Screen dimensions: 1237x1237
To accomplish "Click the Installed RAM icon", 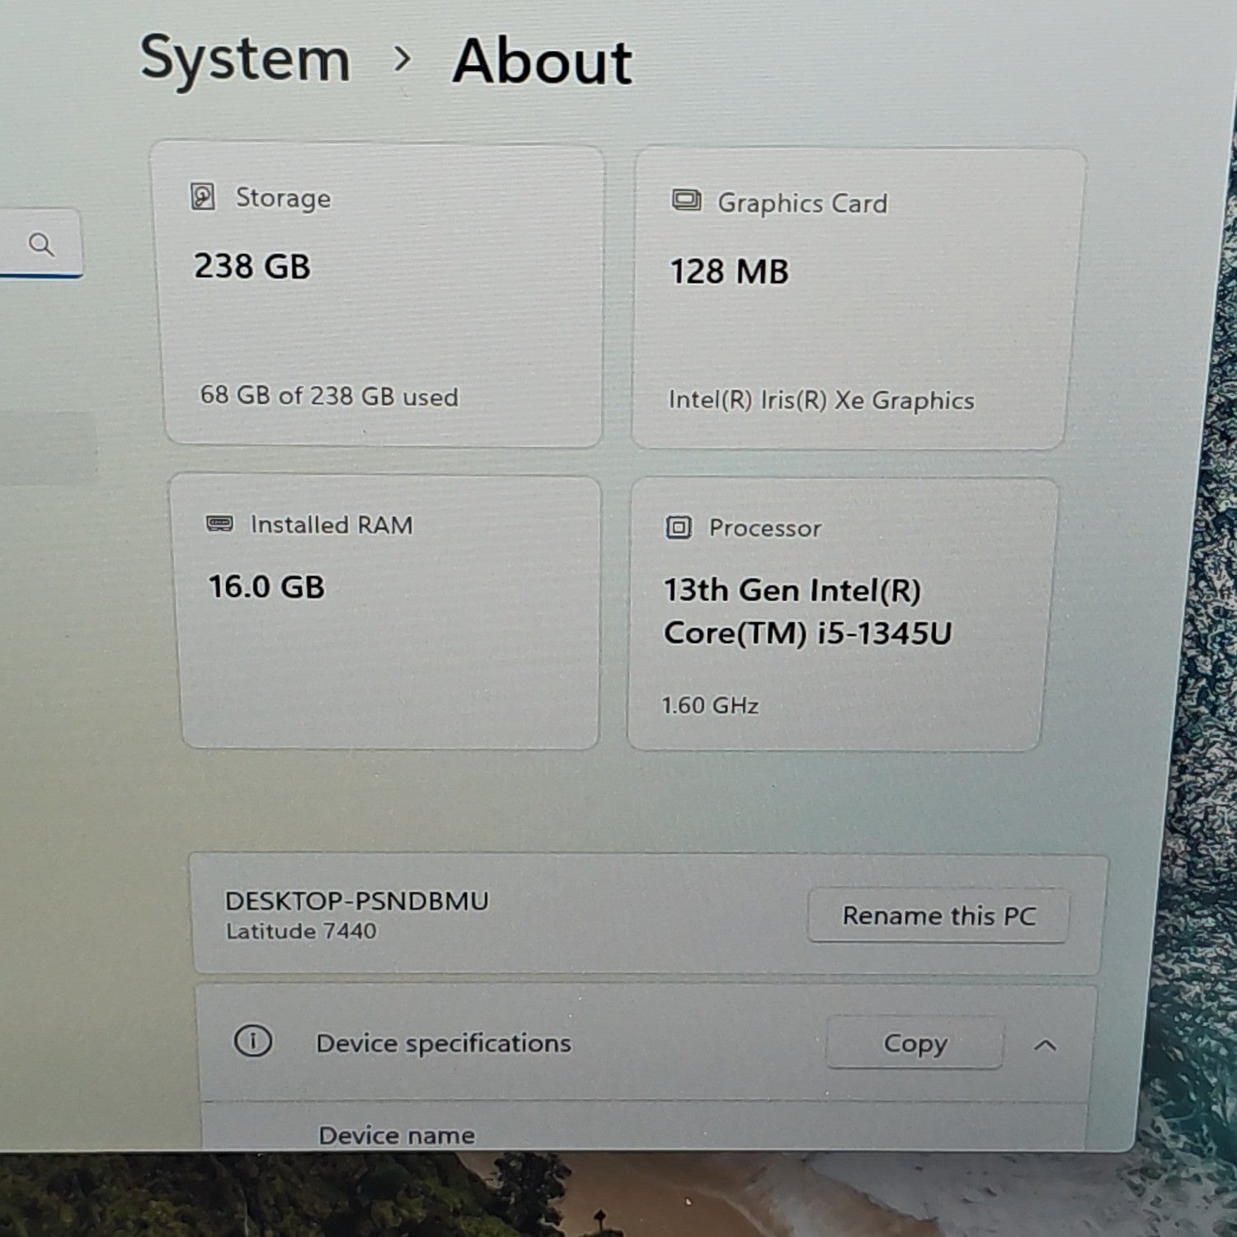I will coord(219,524).
